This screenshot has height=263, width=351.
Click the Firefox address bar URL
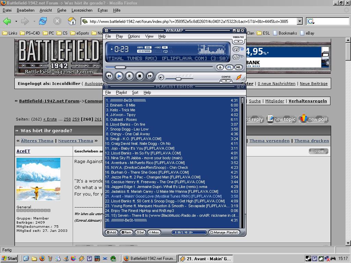tap(189, 22)
